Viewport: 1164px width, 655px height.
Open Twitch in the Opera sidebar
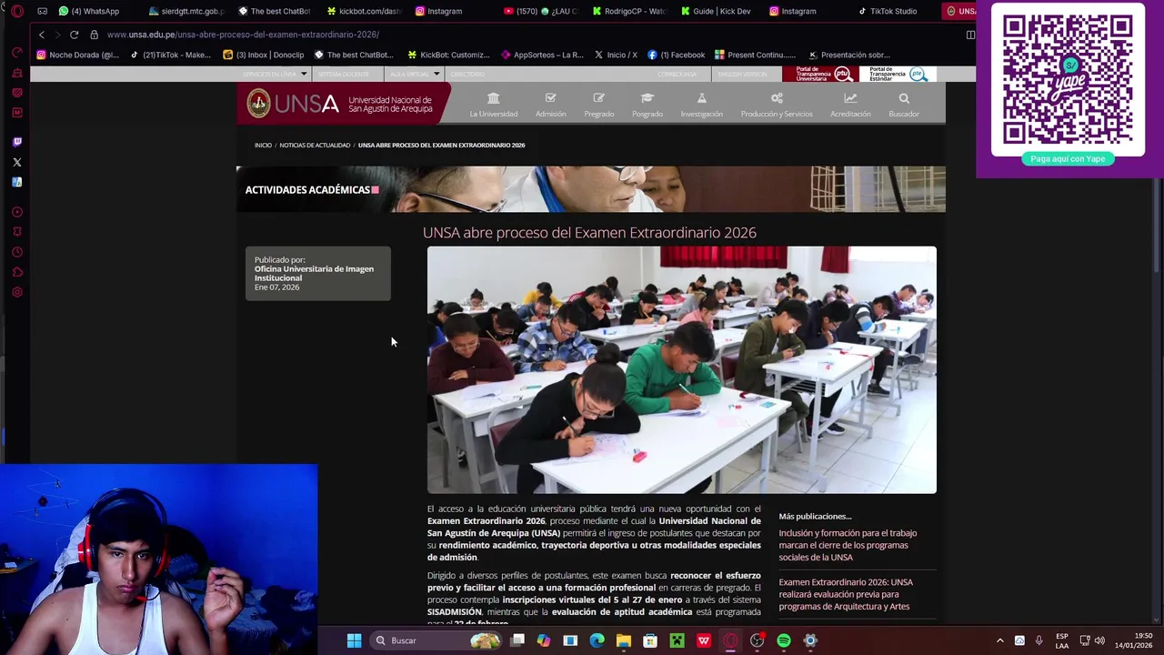click(x=16, y=142)
